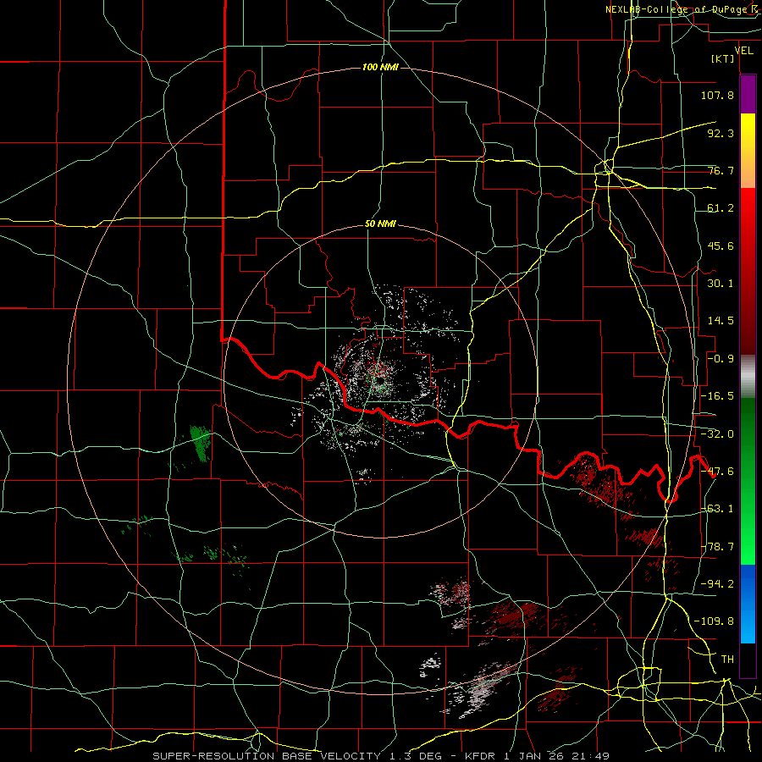Click the -47.6 velocity scale value
Screen dimensions: 762x762
point(717,472)
